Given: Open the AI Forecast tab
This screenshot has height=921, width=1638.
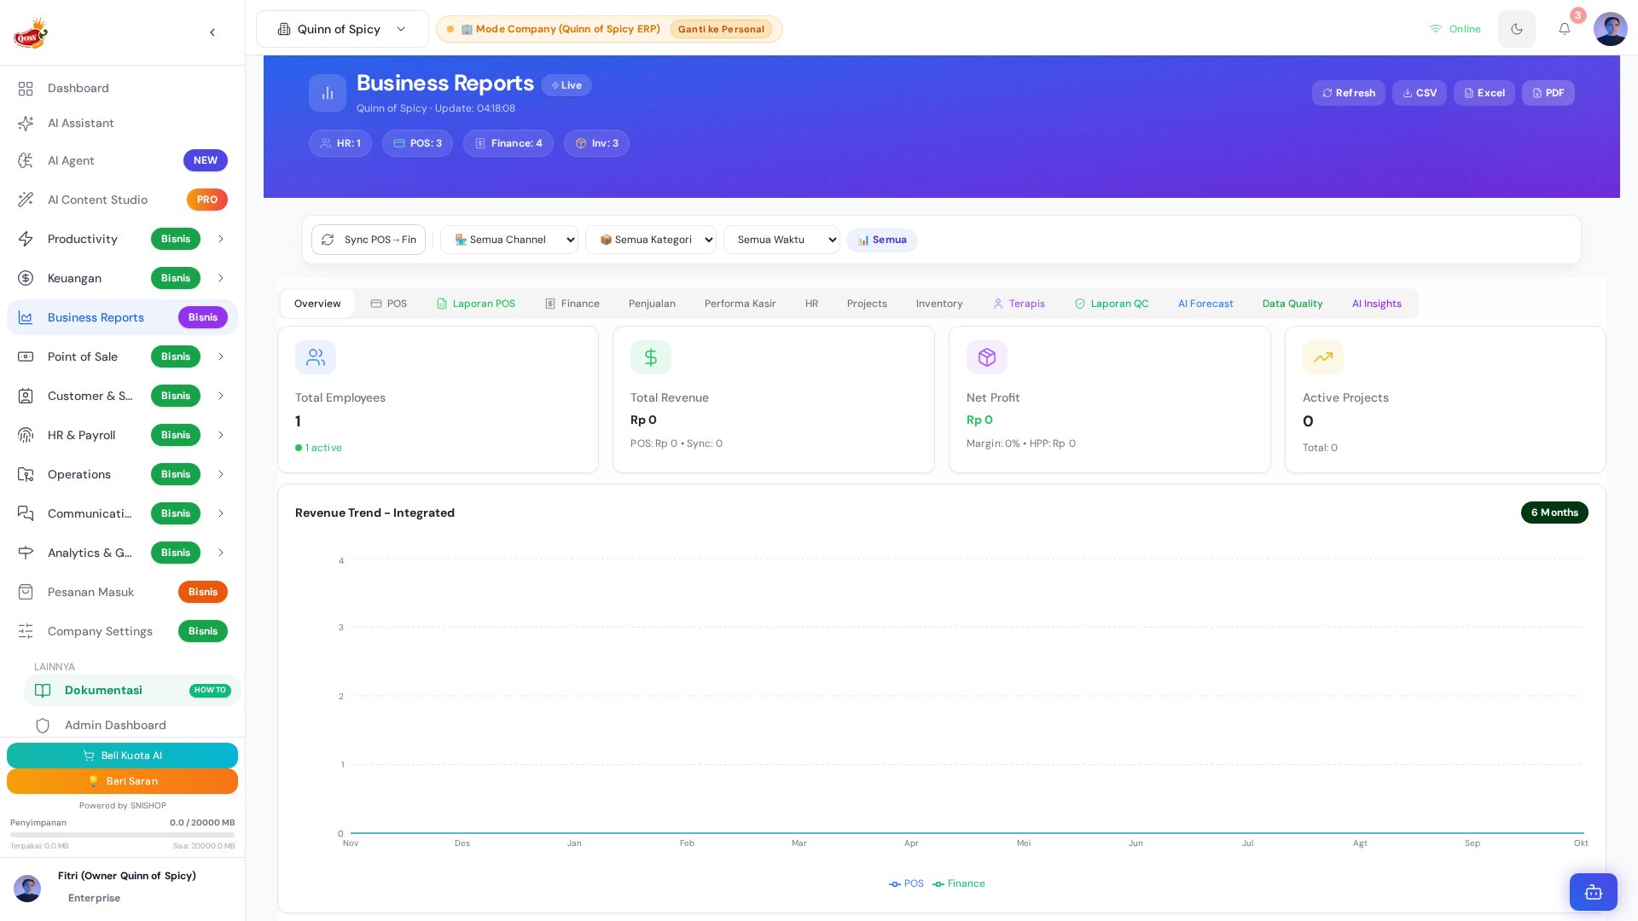Looking at the screenshot, I should pyautogui.click(x=1205, y=304).
